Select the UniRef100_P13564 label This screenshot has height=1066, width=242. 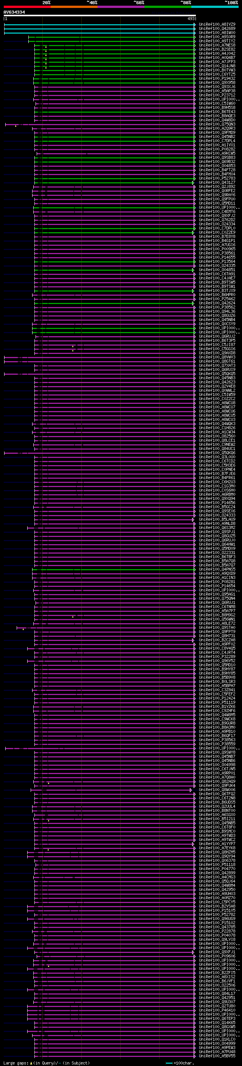pyautogui.click(x=217, y=262)
